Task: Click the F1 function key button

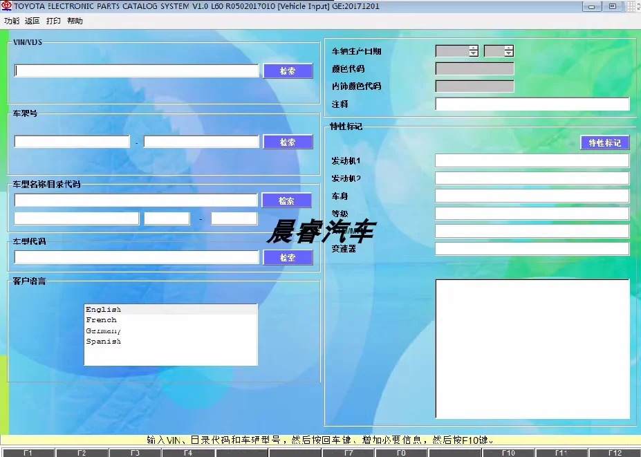Action: click(x=28, y=452)
